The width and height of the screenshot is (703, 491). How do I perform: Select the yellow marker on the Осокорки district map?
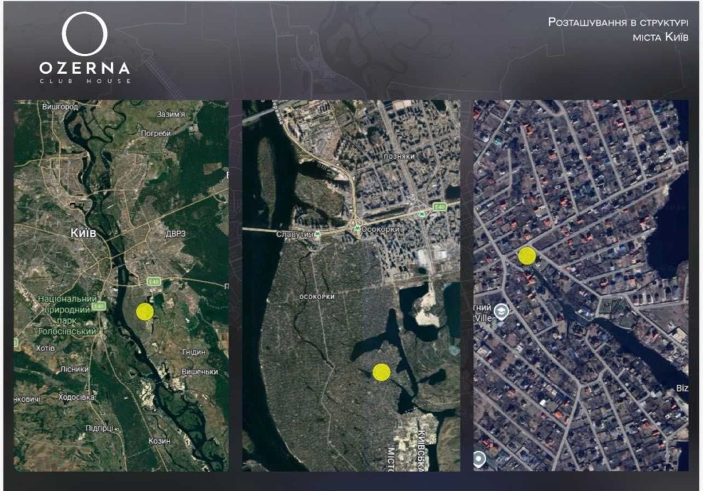381,372
